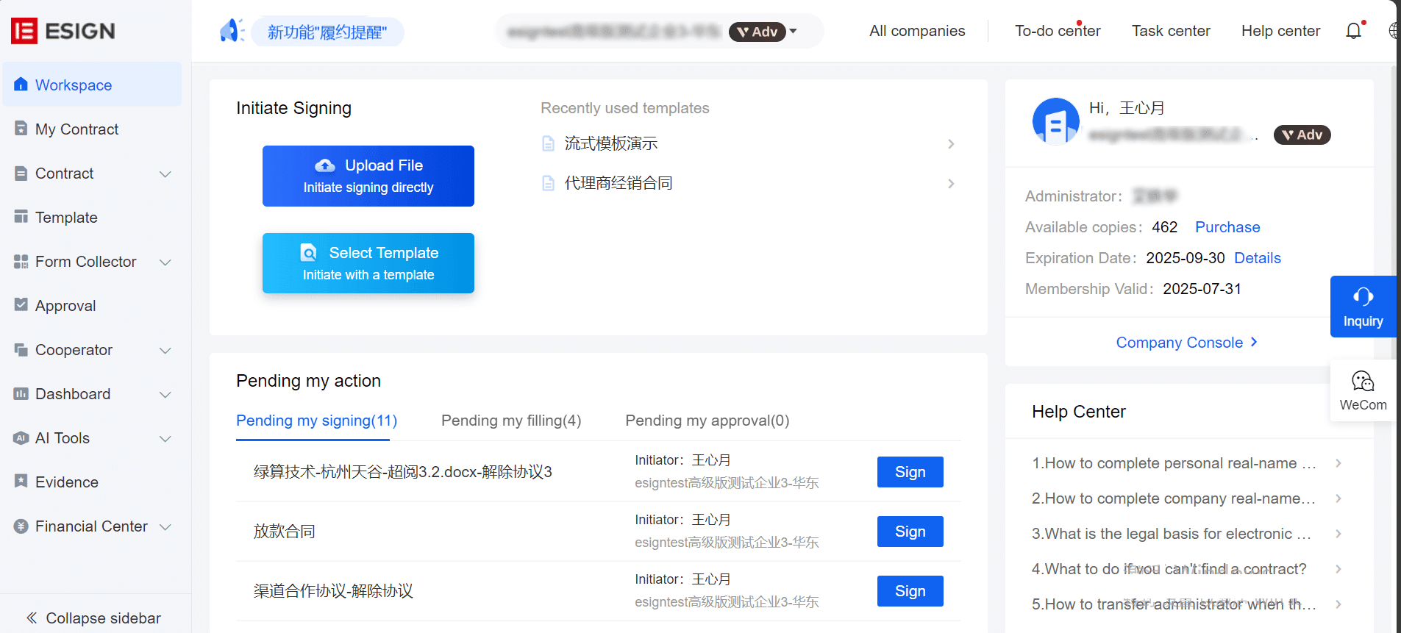Click the Form Collector sidebar icon
Screen dimensions: 1401x633
[x=21, y=261]
